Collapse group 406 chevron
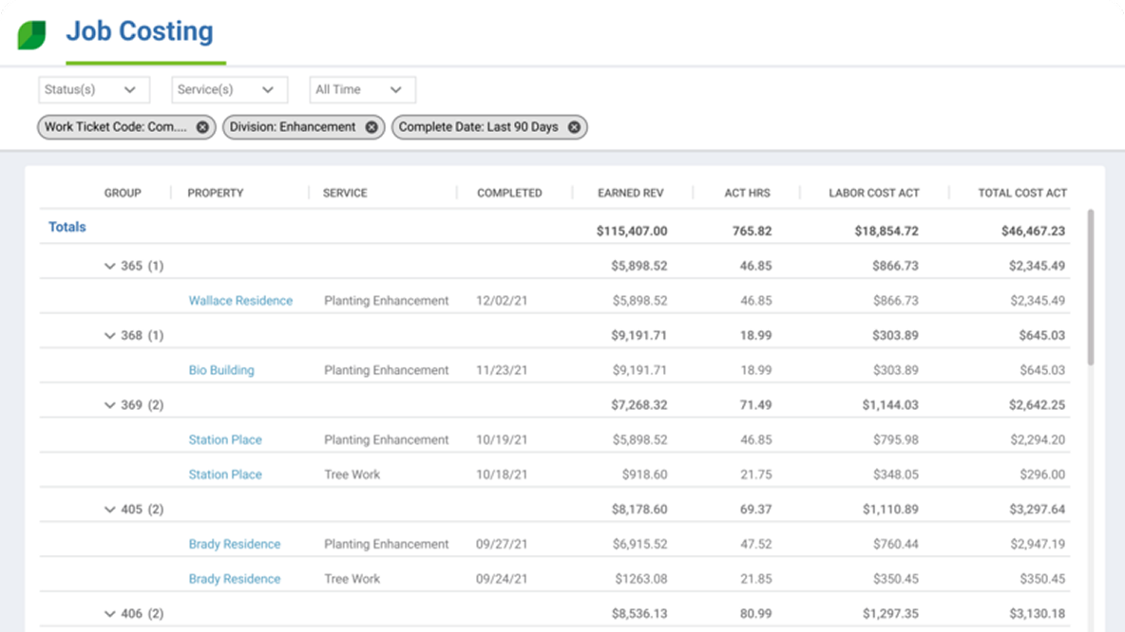The height and width of the screenshot is (632, 1125). [109, 614]
